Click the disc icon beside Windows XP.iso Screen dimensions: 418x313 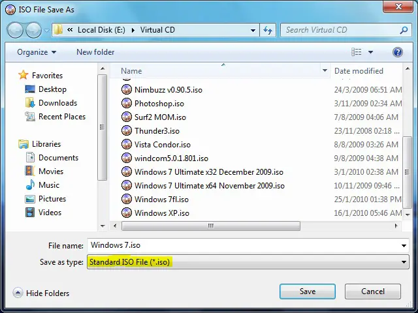pos(126,213)
